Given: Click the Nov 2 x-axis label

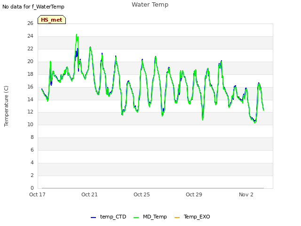Looking at the screenshot, I should [246, 194].
